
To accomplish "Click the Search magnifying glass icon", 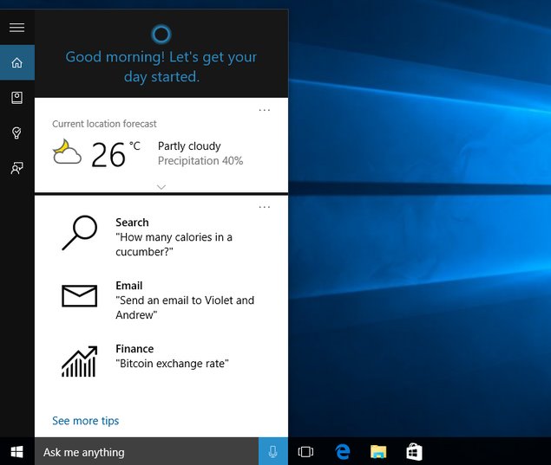I will point(80,232).
